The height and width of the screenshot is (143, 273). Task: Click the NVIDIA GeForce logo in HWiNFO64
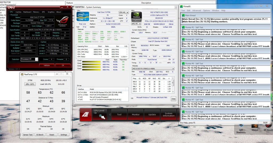tap(136, 16)
